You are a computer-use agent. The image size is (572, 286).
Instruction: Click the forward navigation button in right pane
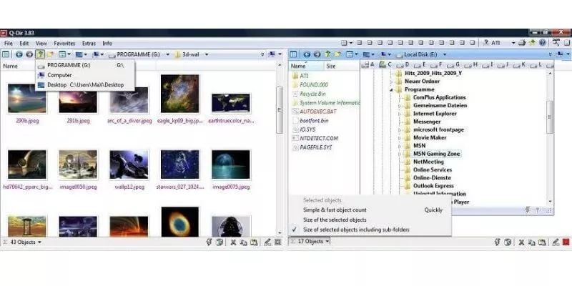315,54
